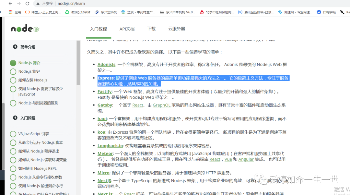Open 使用 Node.js 需要了解多少 JavaScript
The width and height of the screenshot is (350, 195).
coord(41,91)
